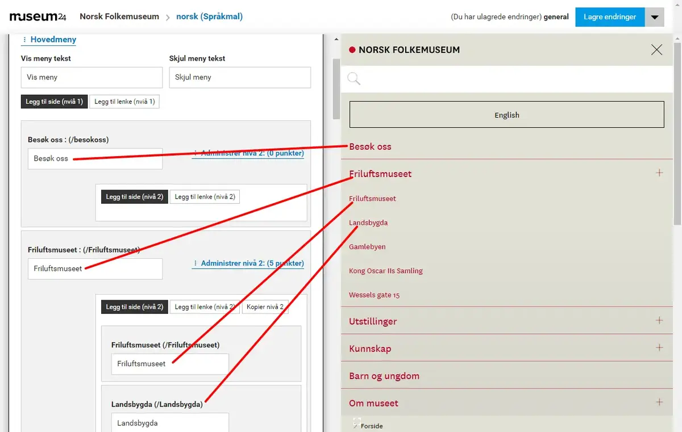
Task: Edit the level 1 Friluftsmuseet title field
Action: [x=95, y=269]
